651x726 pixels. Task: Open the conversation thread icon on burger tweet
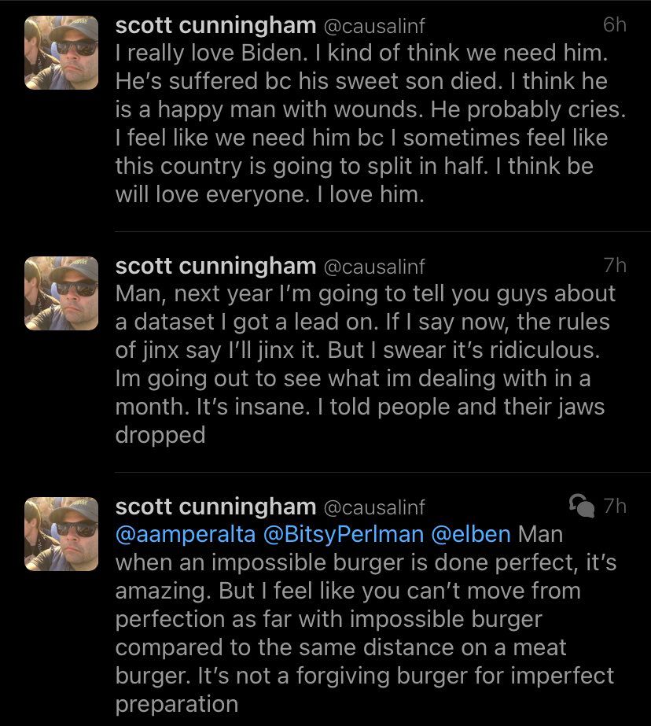click(580, 507)
